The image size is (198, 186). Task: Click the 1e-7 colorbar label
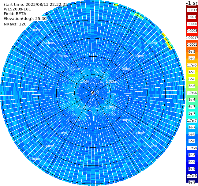(x=192, y=127)
